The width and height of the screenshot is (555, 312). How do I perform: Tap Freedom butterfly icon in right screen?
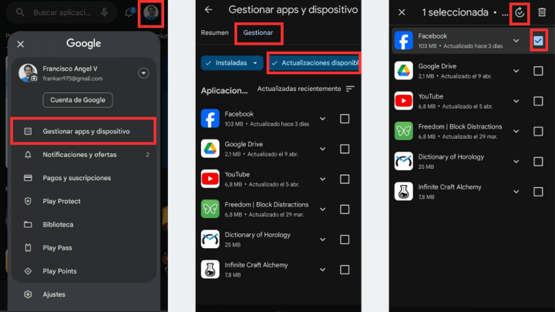(404, 131)
